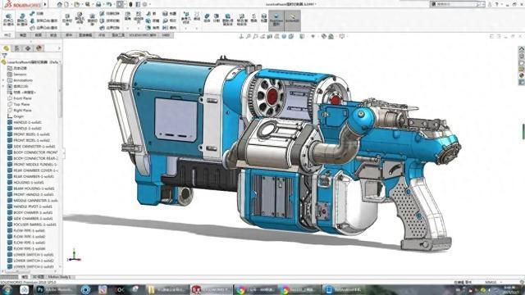
Task: Click the Undo arrow icon
Action: [108, 4]
